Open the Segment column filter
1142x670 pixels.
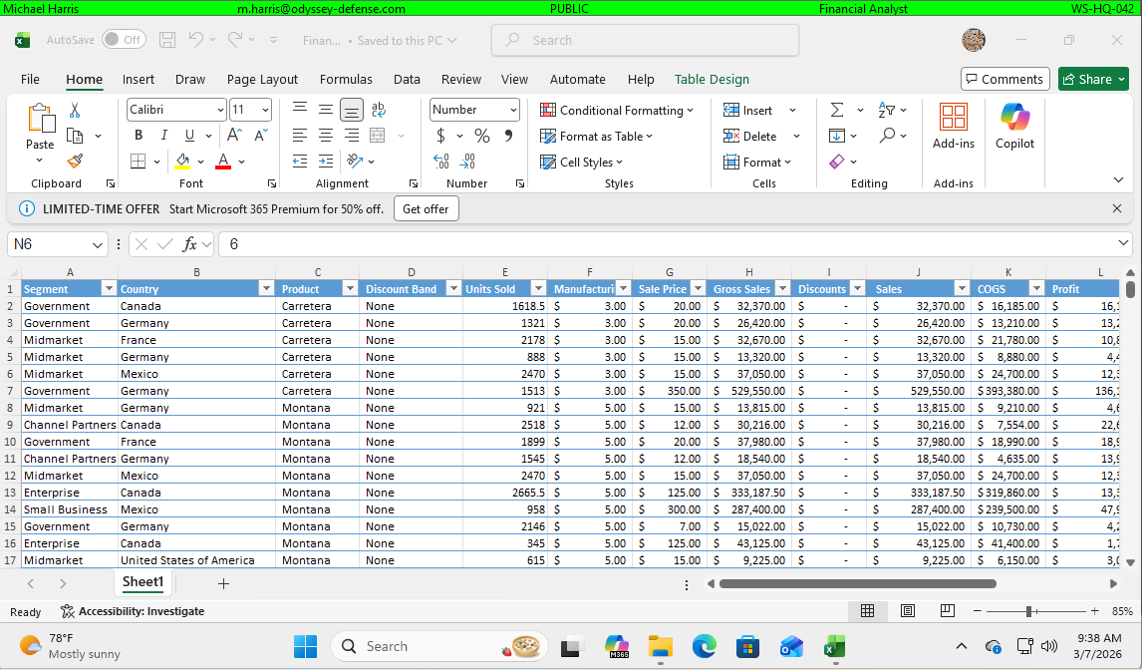click(x=109, y=287)
